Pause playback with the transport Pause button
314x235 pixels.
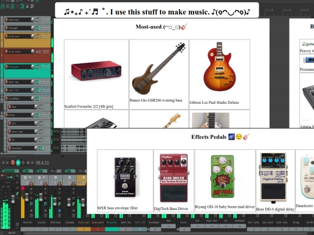[32, 162]
